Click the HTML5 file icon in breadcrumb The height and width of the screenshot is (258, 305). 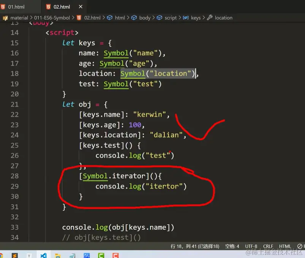(x=79, y=18)
